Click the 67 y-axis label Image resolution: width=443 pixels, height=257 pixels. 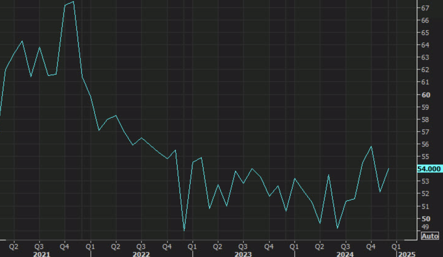click(x=425, y=8)
